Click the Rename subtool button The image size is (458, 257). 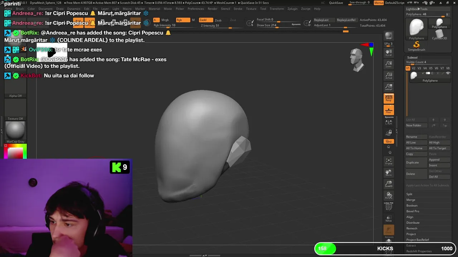tap(416, 137)
